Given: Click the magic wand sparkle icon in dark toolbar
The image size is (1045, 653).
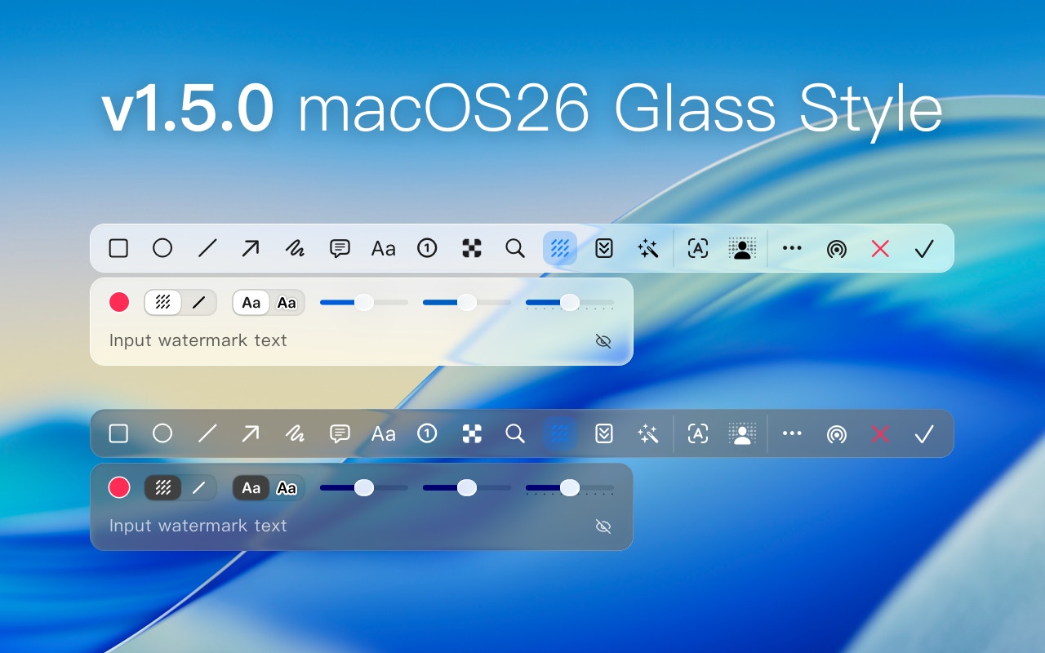Looking at the screenshot, I should click(x=648, y=433).
